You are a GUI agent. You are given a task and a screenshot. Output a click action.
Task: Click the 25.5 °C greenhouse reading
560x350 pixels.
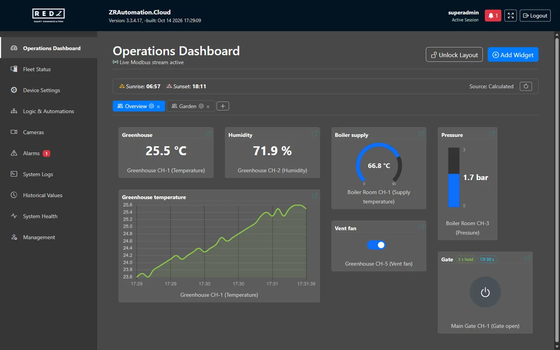[x=166, y=151]
